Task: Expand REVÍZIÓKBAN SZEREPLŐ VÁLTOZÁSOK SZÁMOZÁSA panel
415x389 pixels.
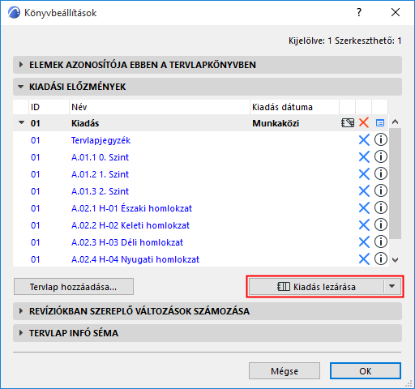Action: point(207,311)
